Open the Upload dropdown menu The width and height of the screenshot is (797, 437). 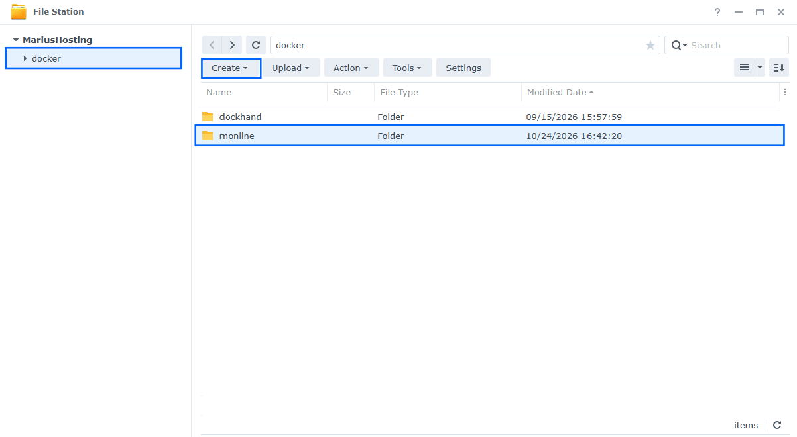tap(291, 68)
